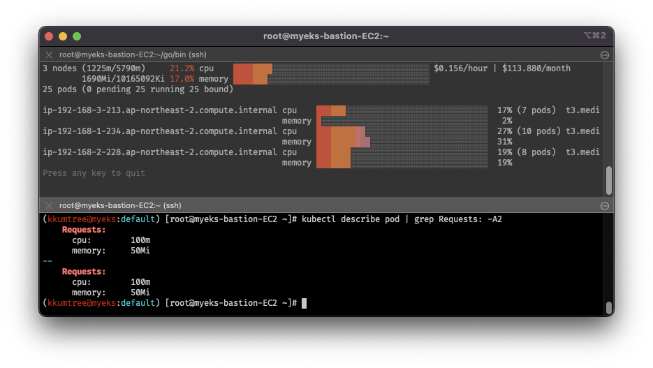Click the second 'Requests:' heading
Viewport: 653px width, 368px height.
pyautogui.click(x=84, y=272)
